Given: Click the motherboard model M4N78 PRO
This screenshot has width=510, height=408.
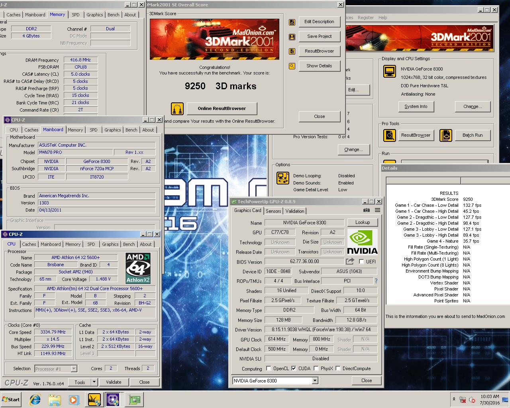Looking at the screenshot, I should click(x=76, y=152).
